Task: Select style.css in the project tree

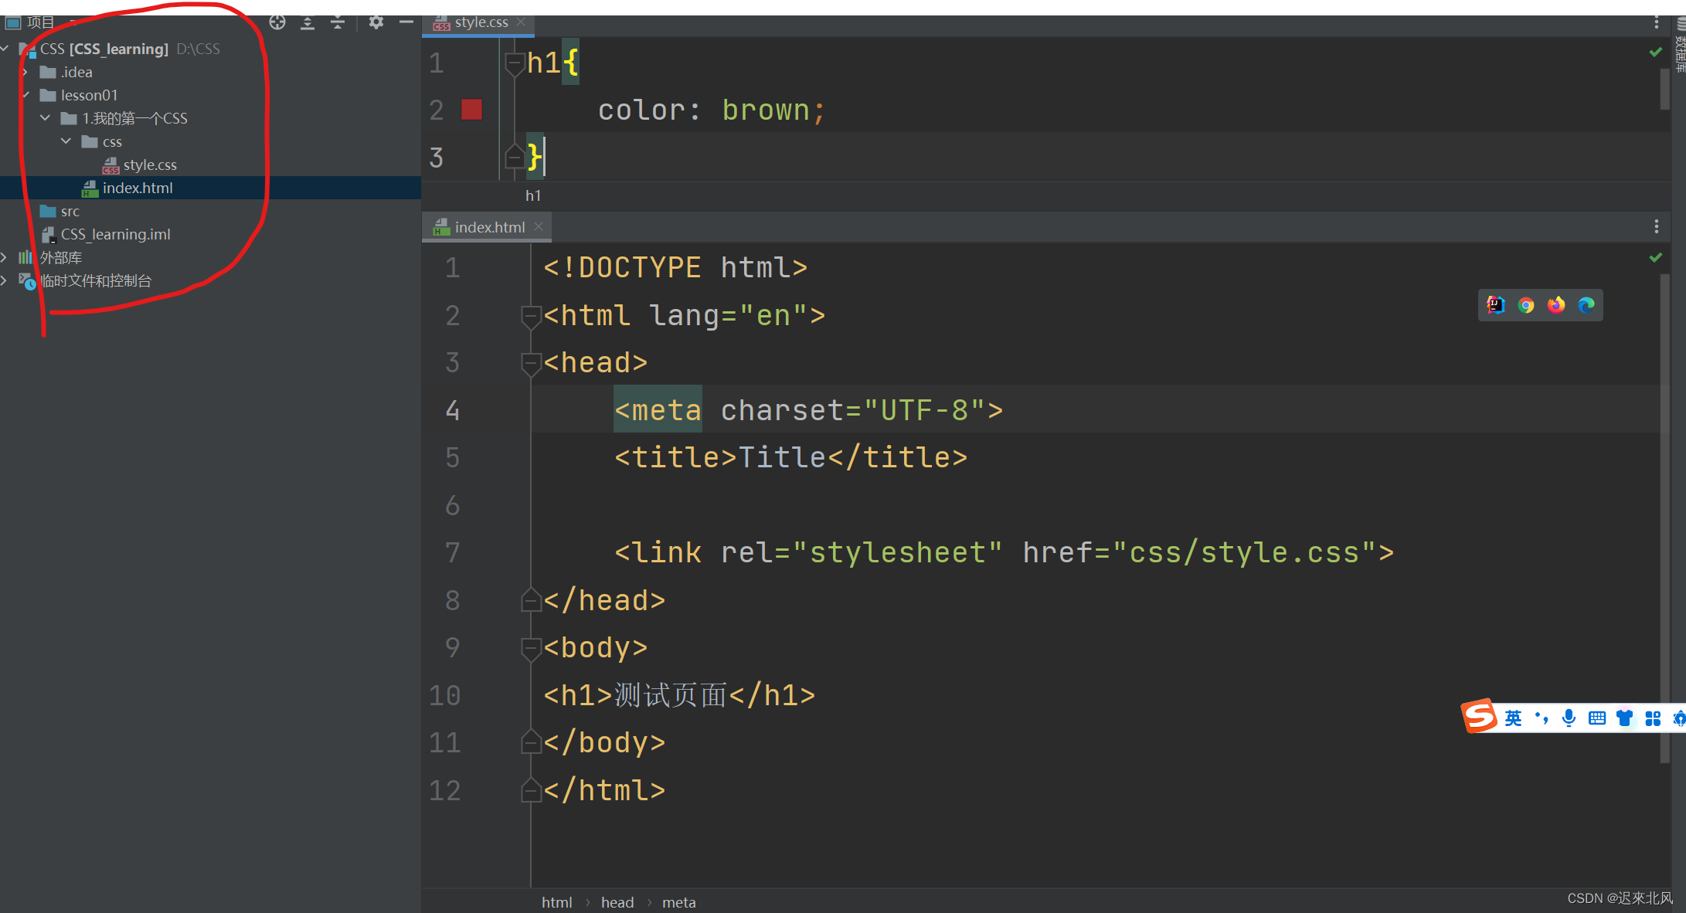Action: (x=150, y=165)
